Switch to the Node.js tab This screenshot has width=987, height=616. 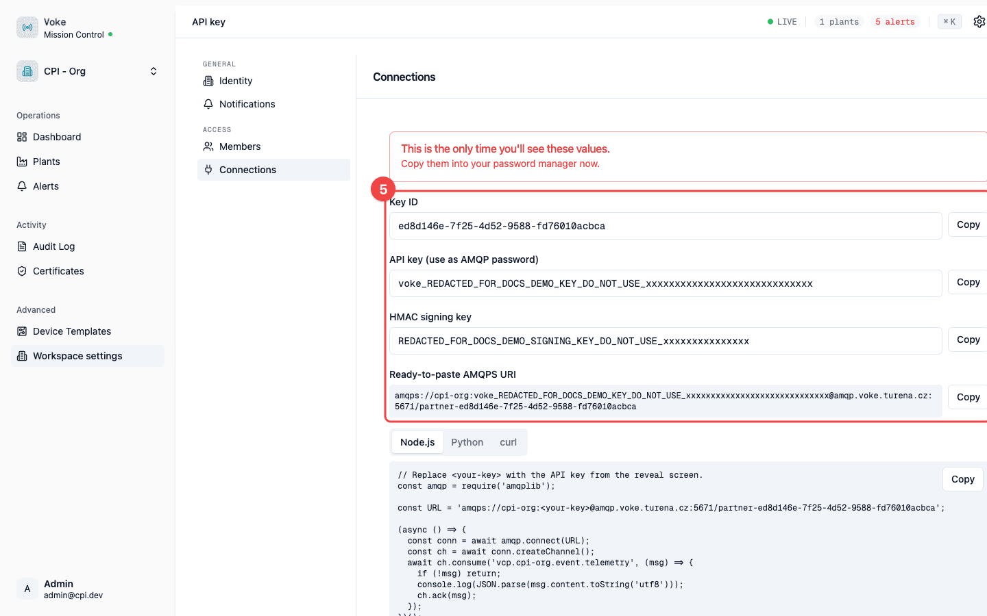417,442
